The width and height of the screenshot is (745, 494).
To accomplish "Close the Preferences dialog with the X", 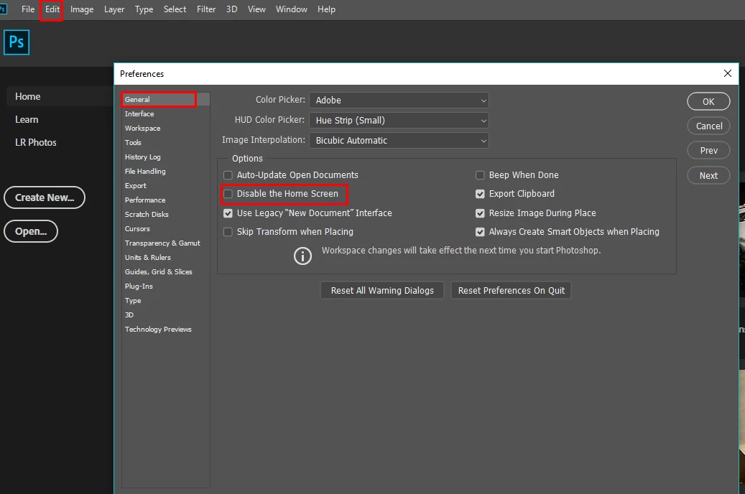I will (x=728, y=73).
